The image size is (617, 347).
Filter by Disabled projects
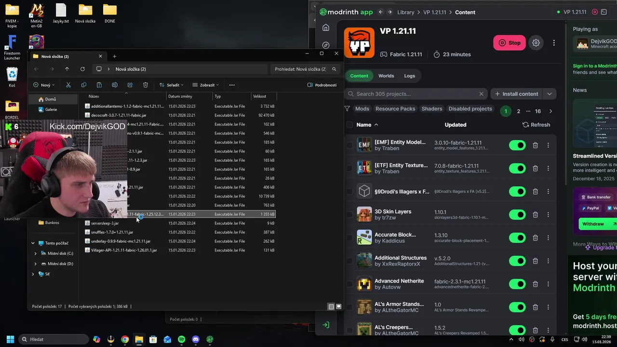click(470, 109)
